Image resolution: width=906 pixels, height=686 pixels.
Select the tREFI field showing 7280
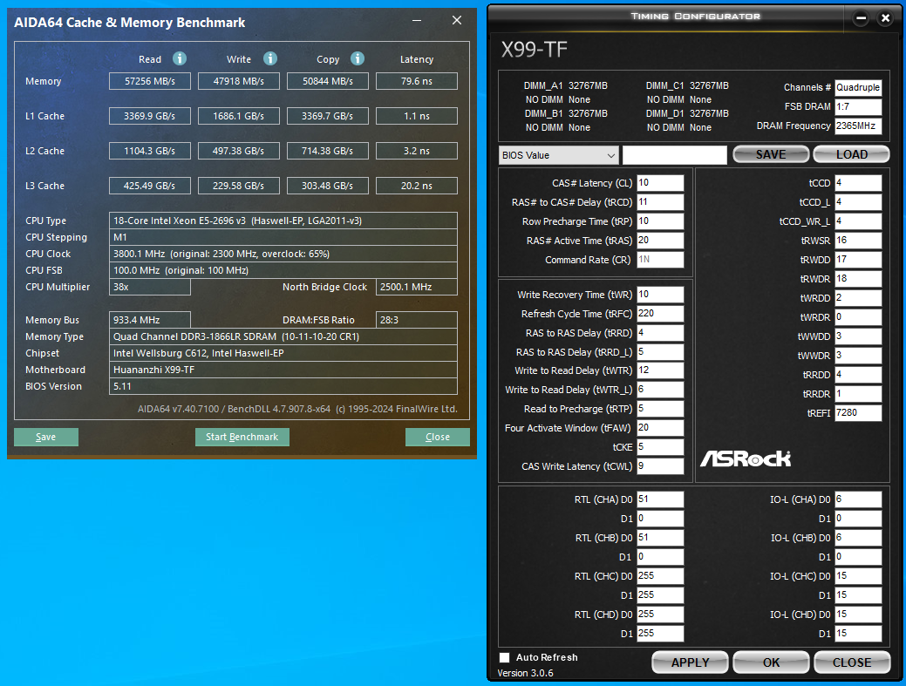tap(859, 413)
